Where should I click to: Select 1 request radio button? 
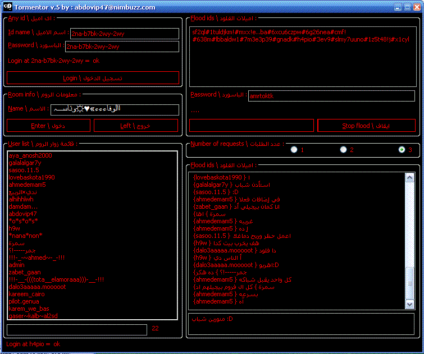pyautogui.click(x=294, y=149)
